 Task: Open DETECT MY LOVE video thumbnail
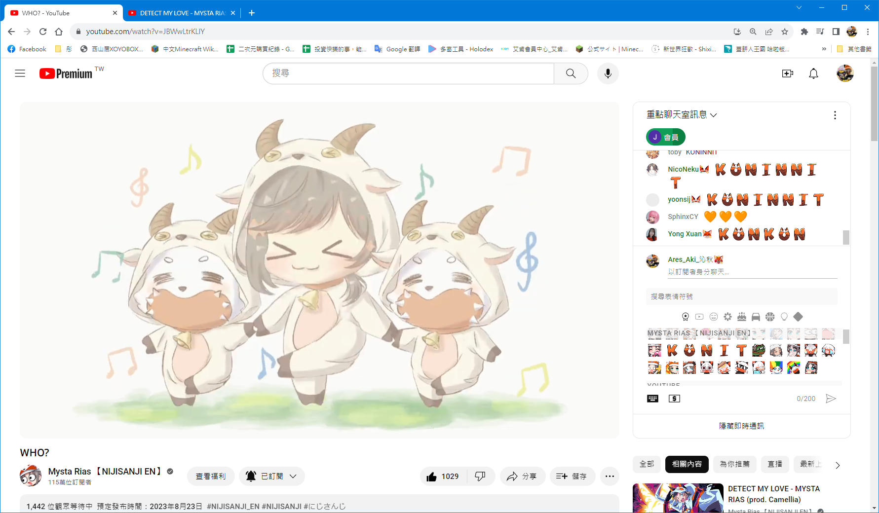(x=678, y=498)
